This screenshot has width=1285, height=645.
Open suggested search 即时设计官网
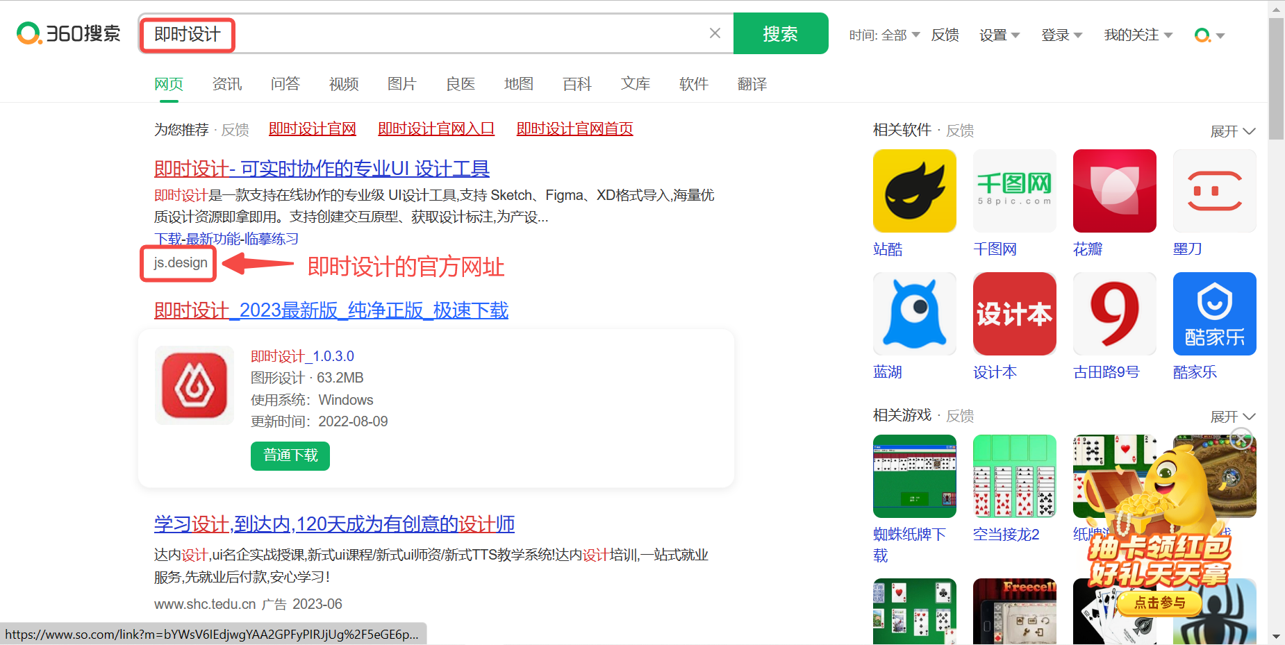tap(313, 129)
